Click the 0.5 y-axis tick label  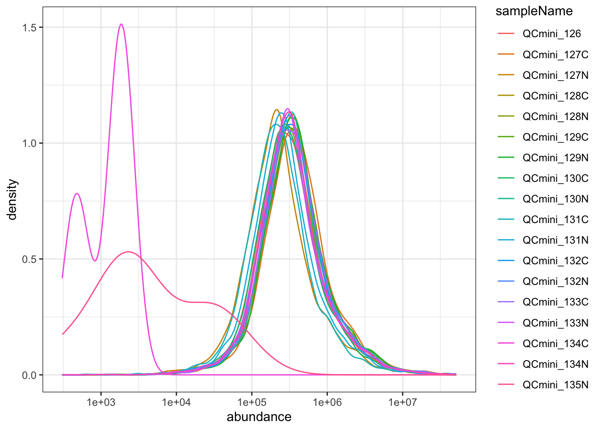click(29, 259)
